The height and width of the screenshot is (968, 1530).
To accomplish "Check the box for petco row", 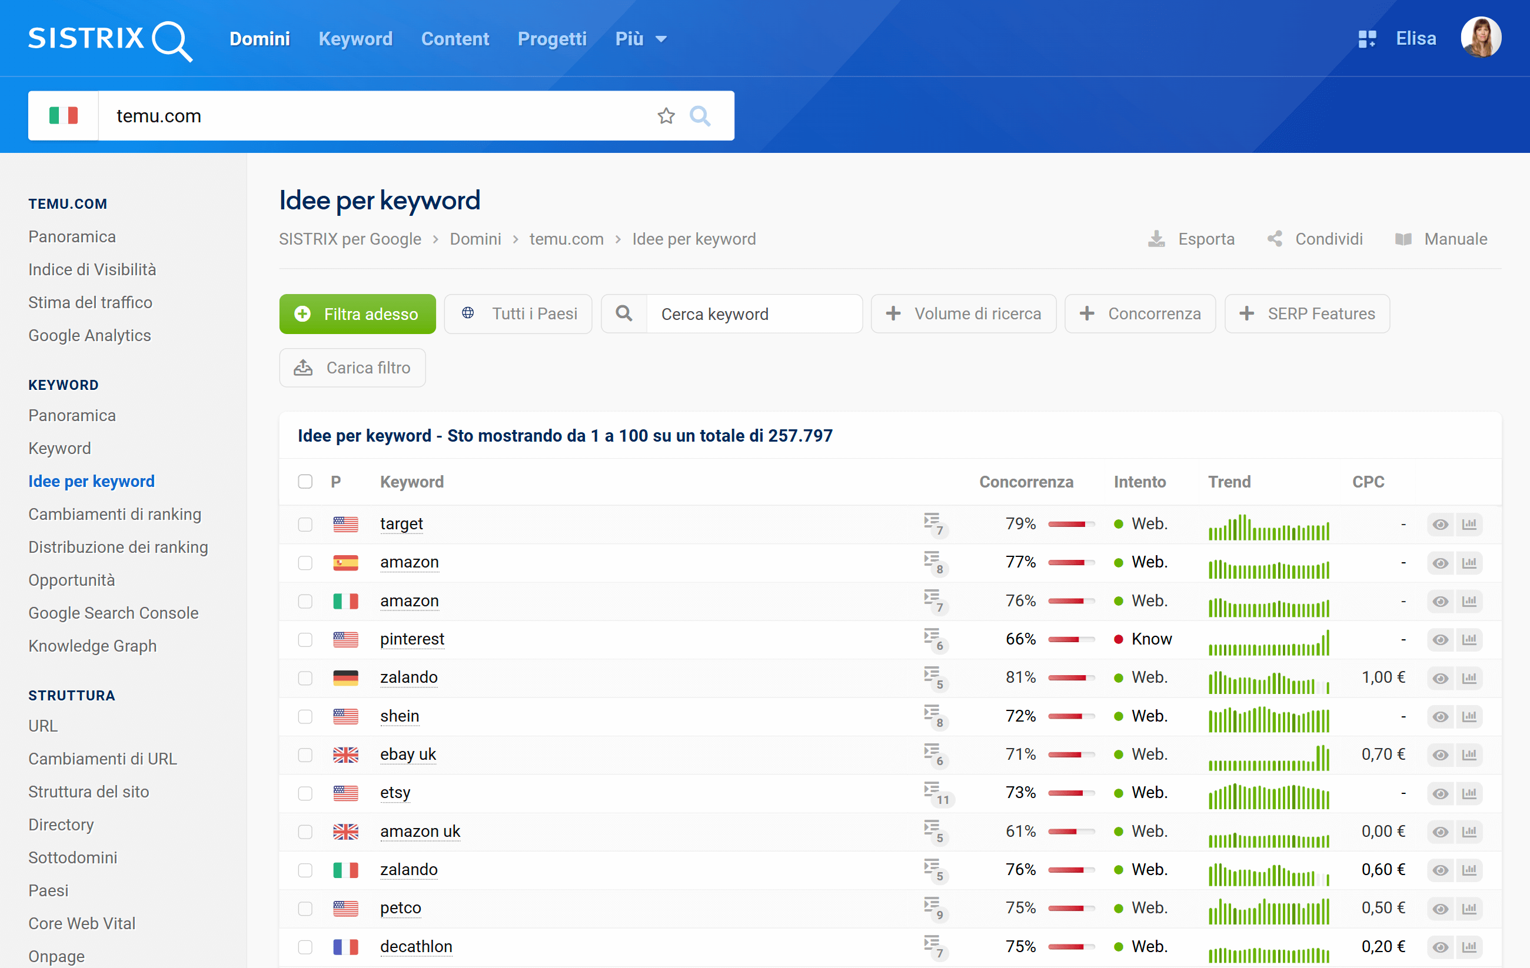I will coord(305,909).
